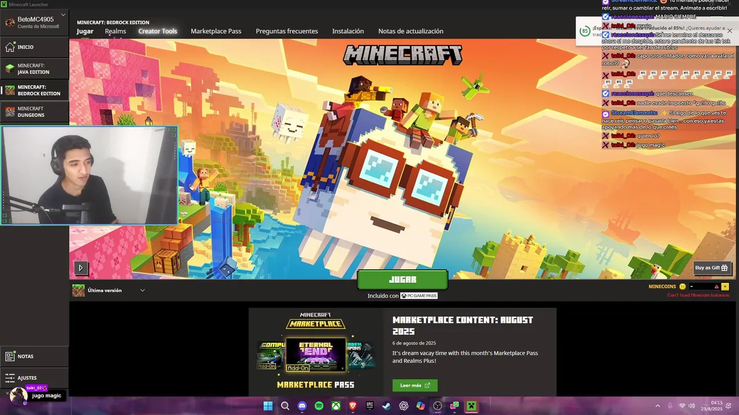
Task: Click the Última versión grass block icon
Action: [x=78, y=290]
